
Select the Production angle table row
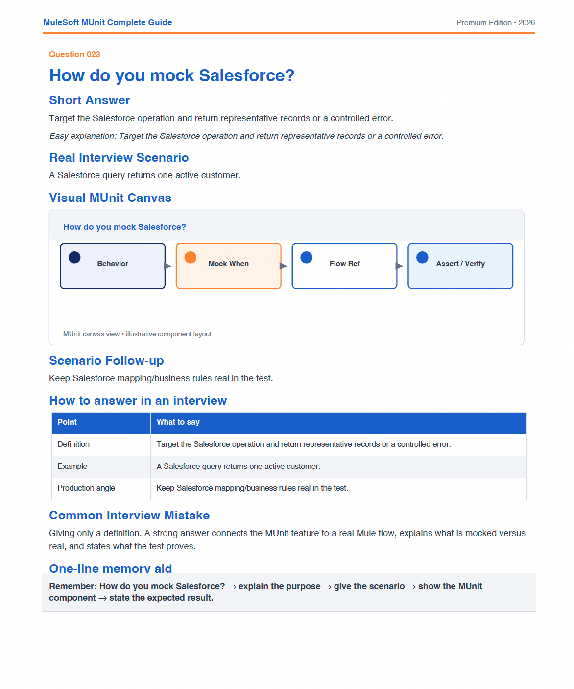coord(289,489)
